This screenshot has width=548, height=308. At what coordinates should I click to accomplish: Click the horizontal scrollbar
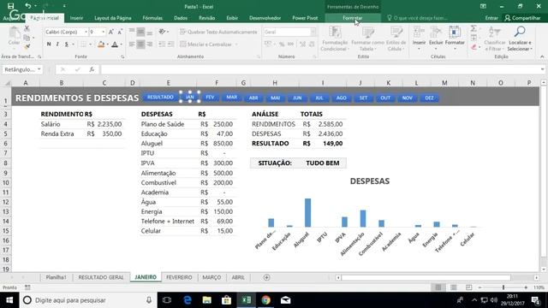[x=426, y=277]
